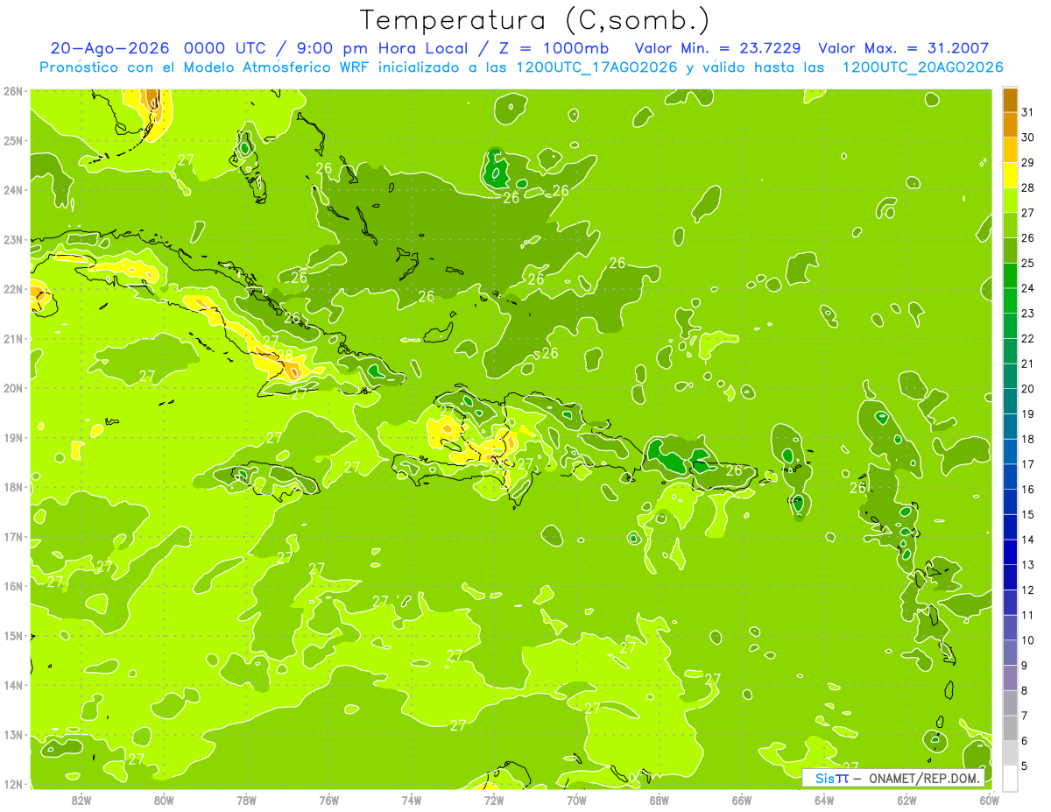This screenshot has height=812, width=1051.
Task: Click the "1200UTC_20AGO2026" valid-until time
Action: tap(922, 67)
